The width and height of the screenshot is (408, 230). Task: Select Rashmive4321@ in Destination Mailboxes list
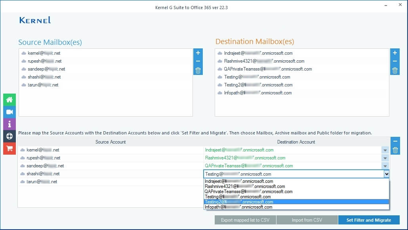tap(261, 61)
